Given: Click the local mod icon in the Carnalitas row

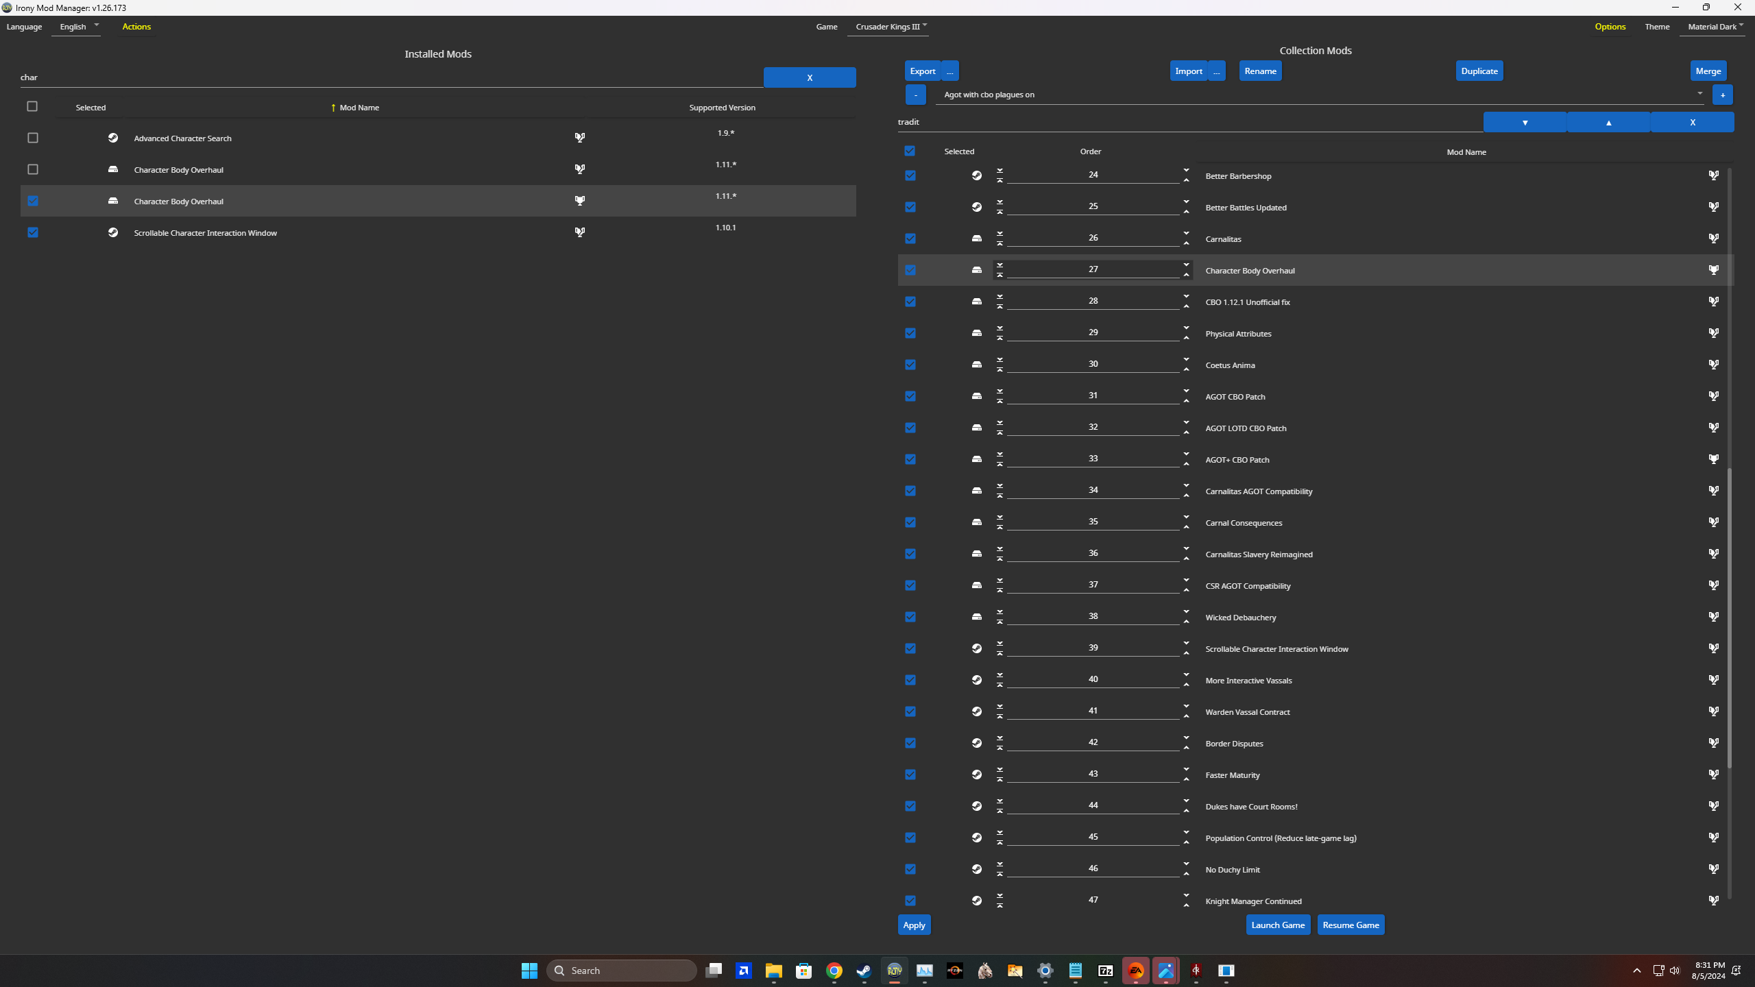Looking at the screenshot, I should 977,239.
